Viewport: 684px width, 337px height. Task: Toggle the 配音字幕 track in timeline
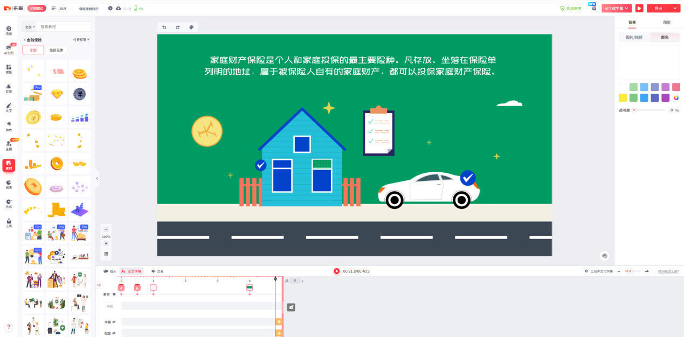(x=131, y=271)
